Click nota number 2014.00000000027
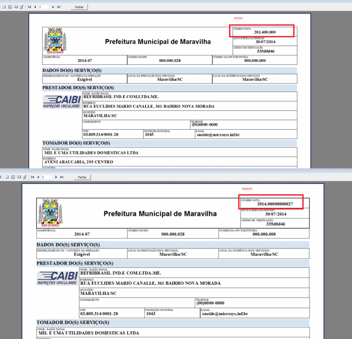Image resolution: width=352 pixels, height=339 pixels. coord(275,204)
